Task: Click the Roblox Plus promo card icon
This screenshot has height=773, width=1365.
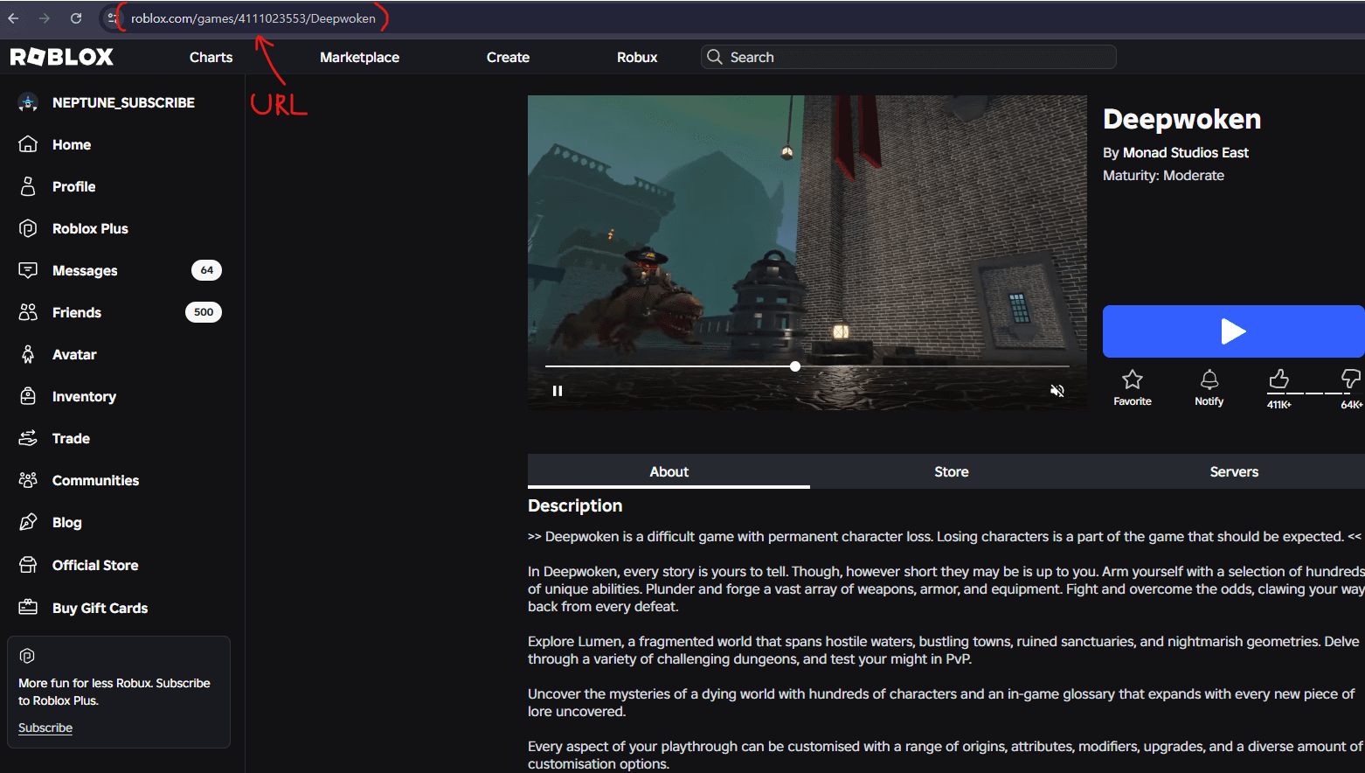Action: 27,656
